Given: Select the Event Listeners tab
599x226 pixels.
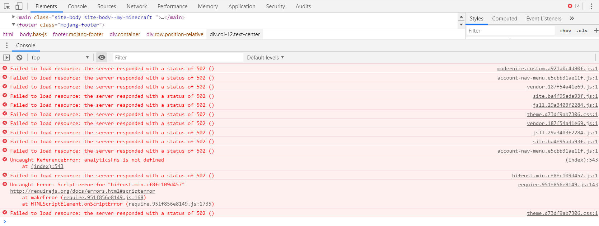Looking at the screenshot, I should (544, 19).
